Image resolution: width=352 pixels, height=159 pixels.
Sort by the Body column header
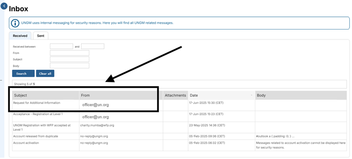(x=301, y=95)
